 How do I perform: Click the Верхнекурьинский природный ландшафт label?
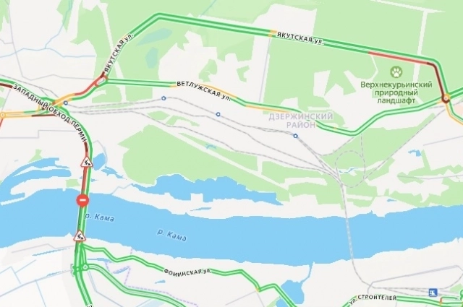(x=396, y=92)
